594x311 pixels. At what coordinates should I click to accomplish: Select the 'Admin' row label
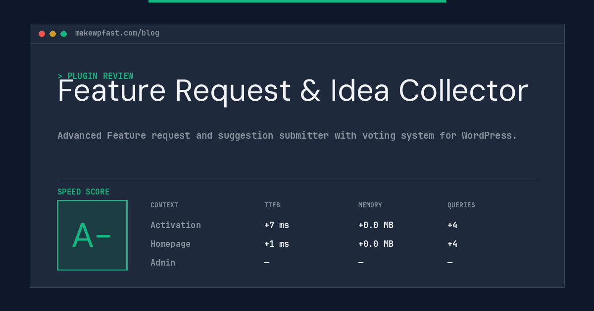click(163, 263)
